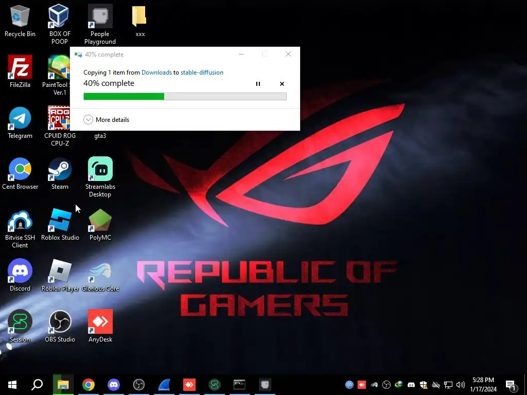Image resolution: width=527 pixels, height=395 pixels.
Task: Close the 40% complete dialog window
Action: (288, 54)
